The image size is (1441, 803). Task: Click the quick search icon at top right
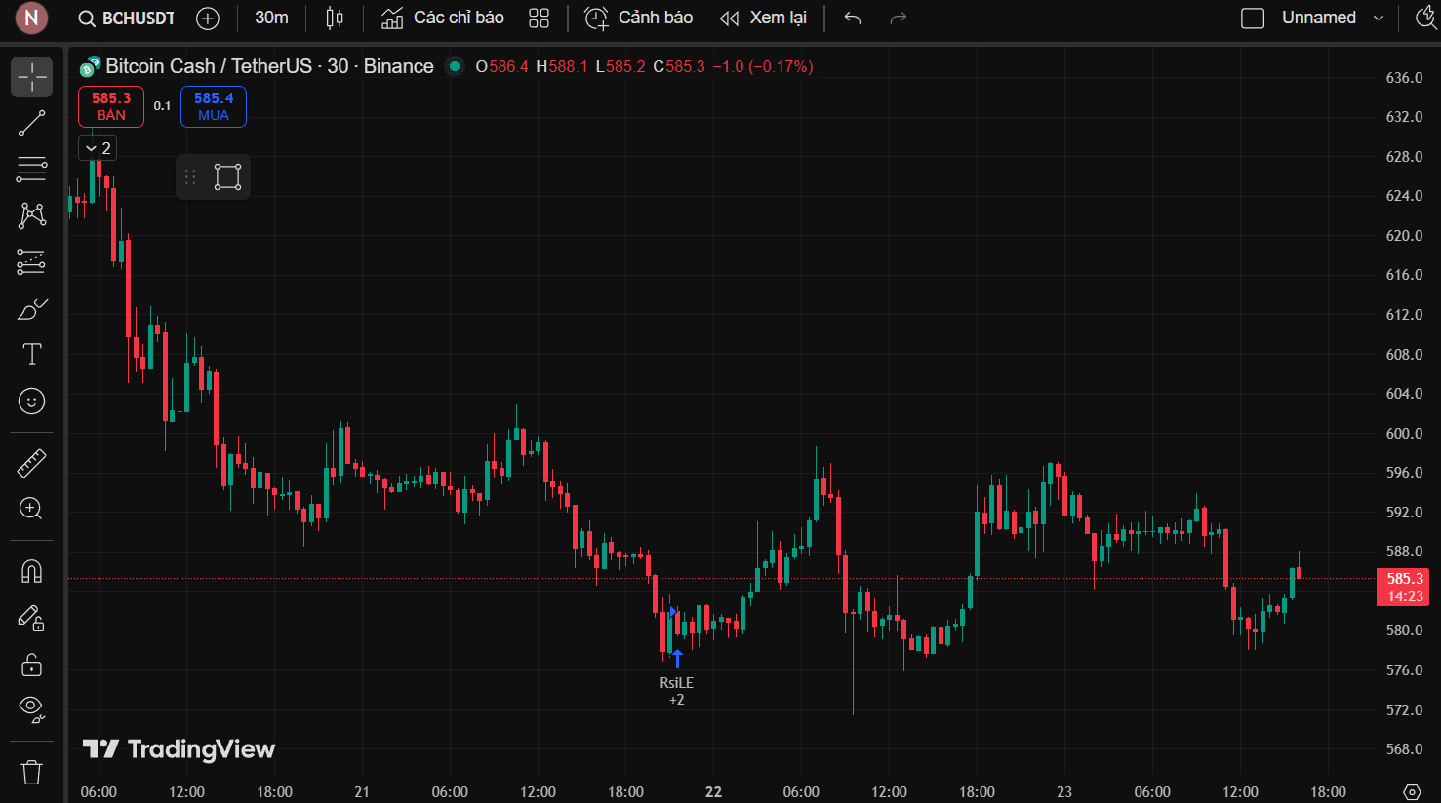(x=1425, y=19)
